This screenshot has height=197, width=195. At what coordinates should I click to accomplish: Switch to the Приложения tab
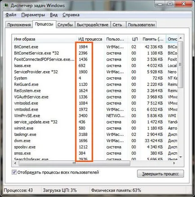coord(19,25)
